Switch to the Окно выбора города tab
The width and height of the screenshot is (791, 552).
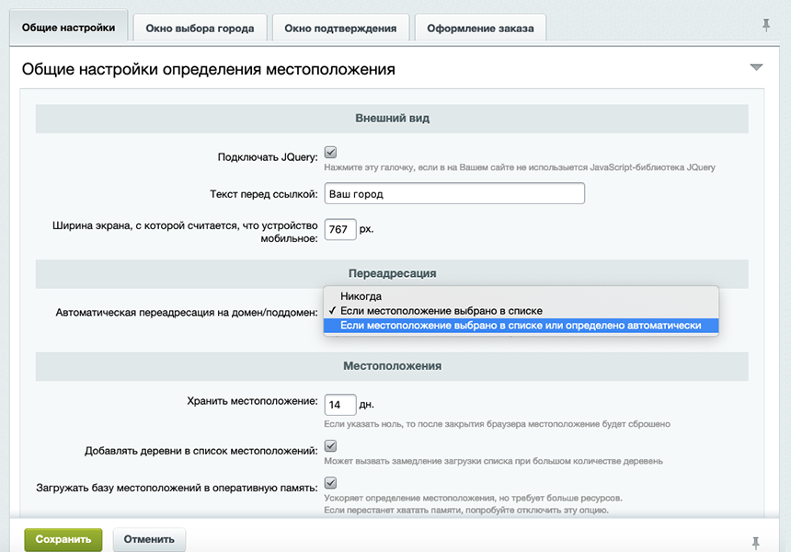click(200, 29)
